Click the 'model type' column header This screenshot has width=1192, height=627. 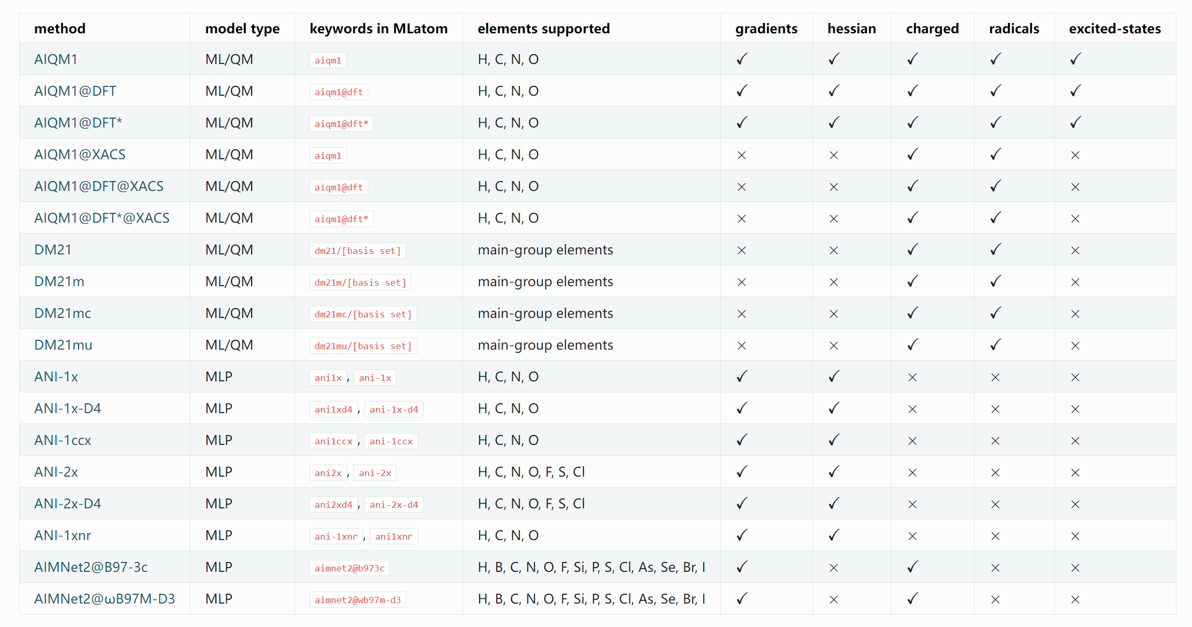242,29
